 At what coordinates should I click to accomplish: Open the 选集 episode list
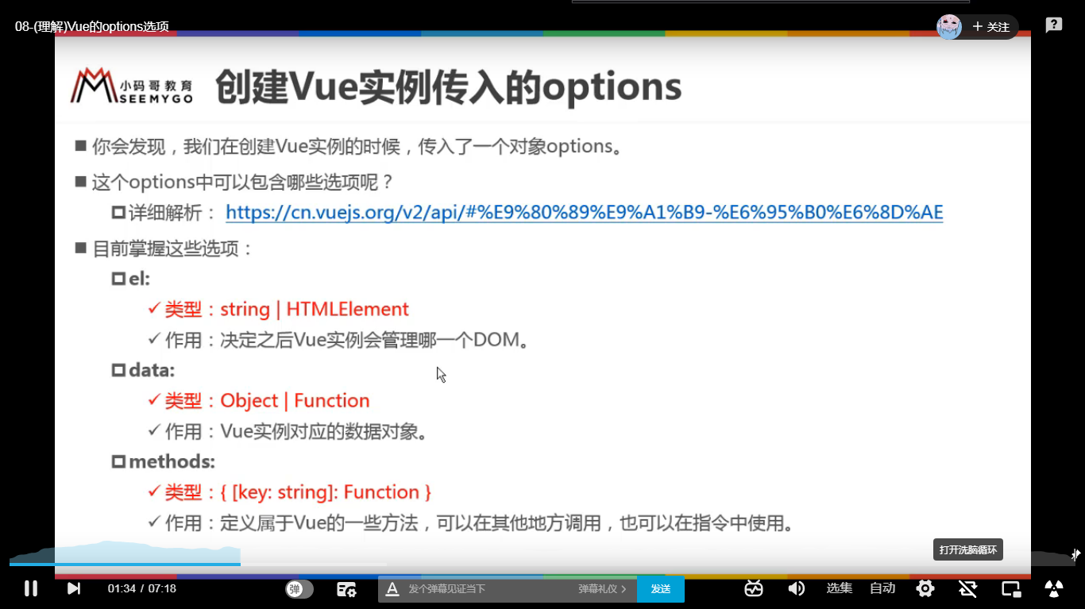(x=840, y=588)
